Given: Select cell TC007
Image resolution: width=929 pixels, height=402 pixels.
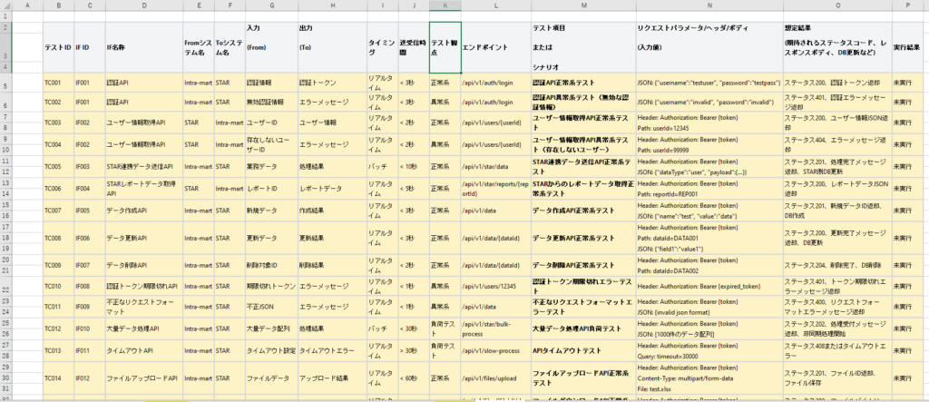Looking at the screenshot, I should 59,211.
